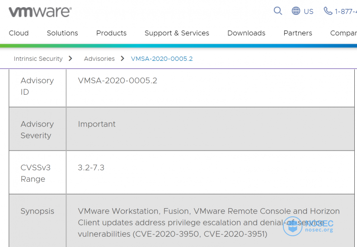Select the 'Important' severity value
This screenshot has width=357, height=247.
point(97,124)
